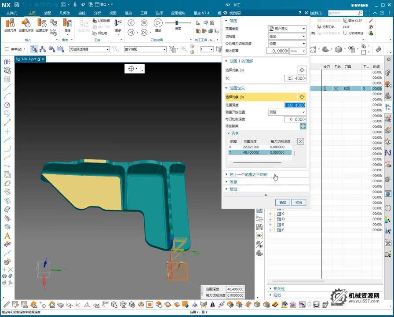Click the add new set (添加新集) plus icon
This screenshot has height=317, width=394.
pos(303,126)
